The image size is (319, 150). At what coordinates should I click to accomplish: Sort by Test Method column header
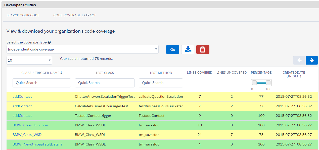pyautogui.click(x=161, y=73)
